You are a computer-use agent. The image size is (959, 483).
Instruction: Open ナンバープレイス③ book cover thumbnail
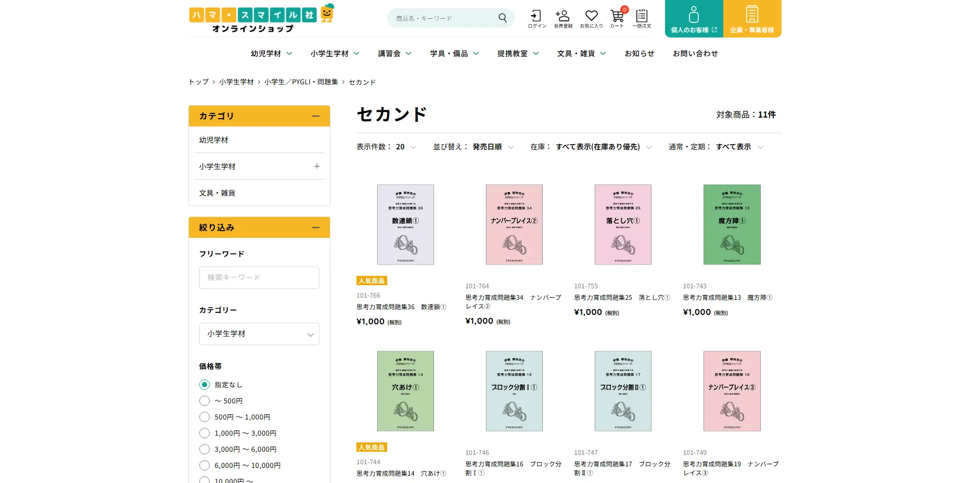(x=732, y=391)
